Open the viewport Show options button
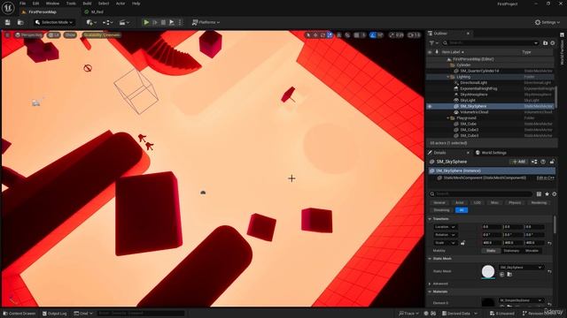Screen dimensions: 567x318 point(70,35)
